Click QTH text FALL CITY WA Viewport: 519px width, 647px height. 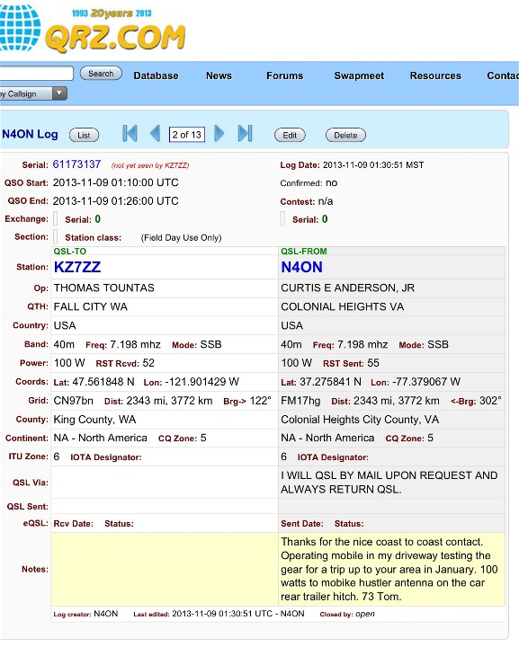91,306
